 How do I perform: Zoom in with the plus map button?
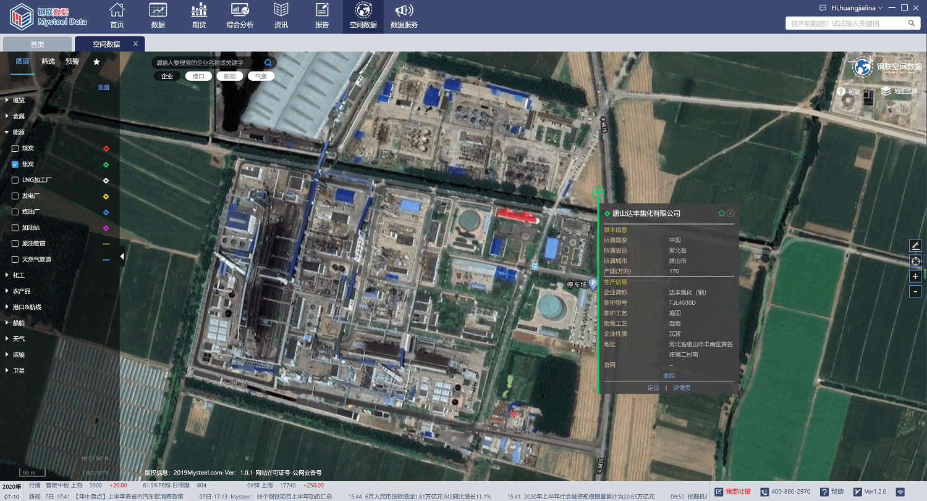point(915,276)
